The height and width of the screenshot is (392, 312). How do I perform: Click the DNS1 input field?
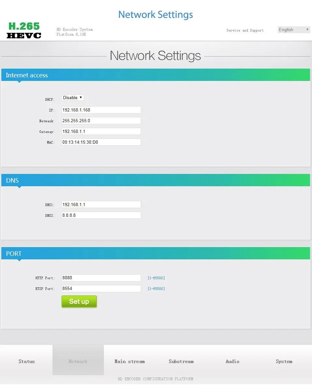coord(101,204)
